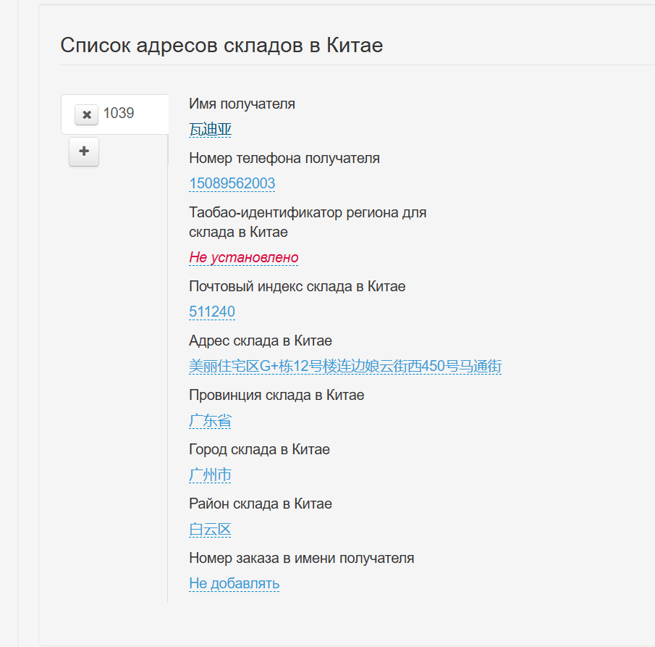Remove the 1039 warehouse address tab

pos(86,114)
